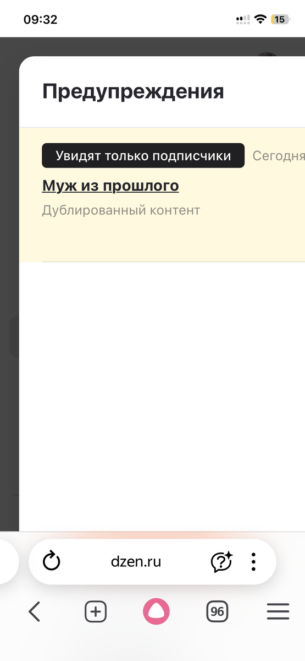
Task: Tap the pink Alice assistant button
Action: (x=157, y=611)
